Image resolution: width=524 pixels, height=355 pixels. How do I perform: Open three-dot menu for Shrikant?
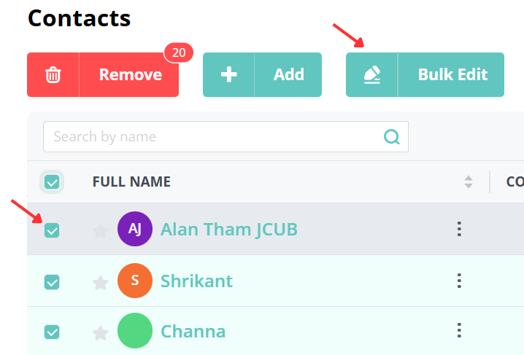tap(459, 281)
